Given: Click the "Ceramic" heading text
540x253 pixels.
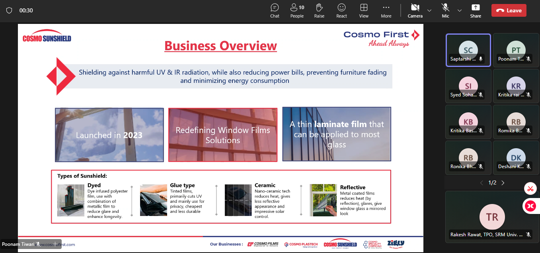Looking at the screenshot, I should pyautogui.click(x=265, y=185).
